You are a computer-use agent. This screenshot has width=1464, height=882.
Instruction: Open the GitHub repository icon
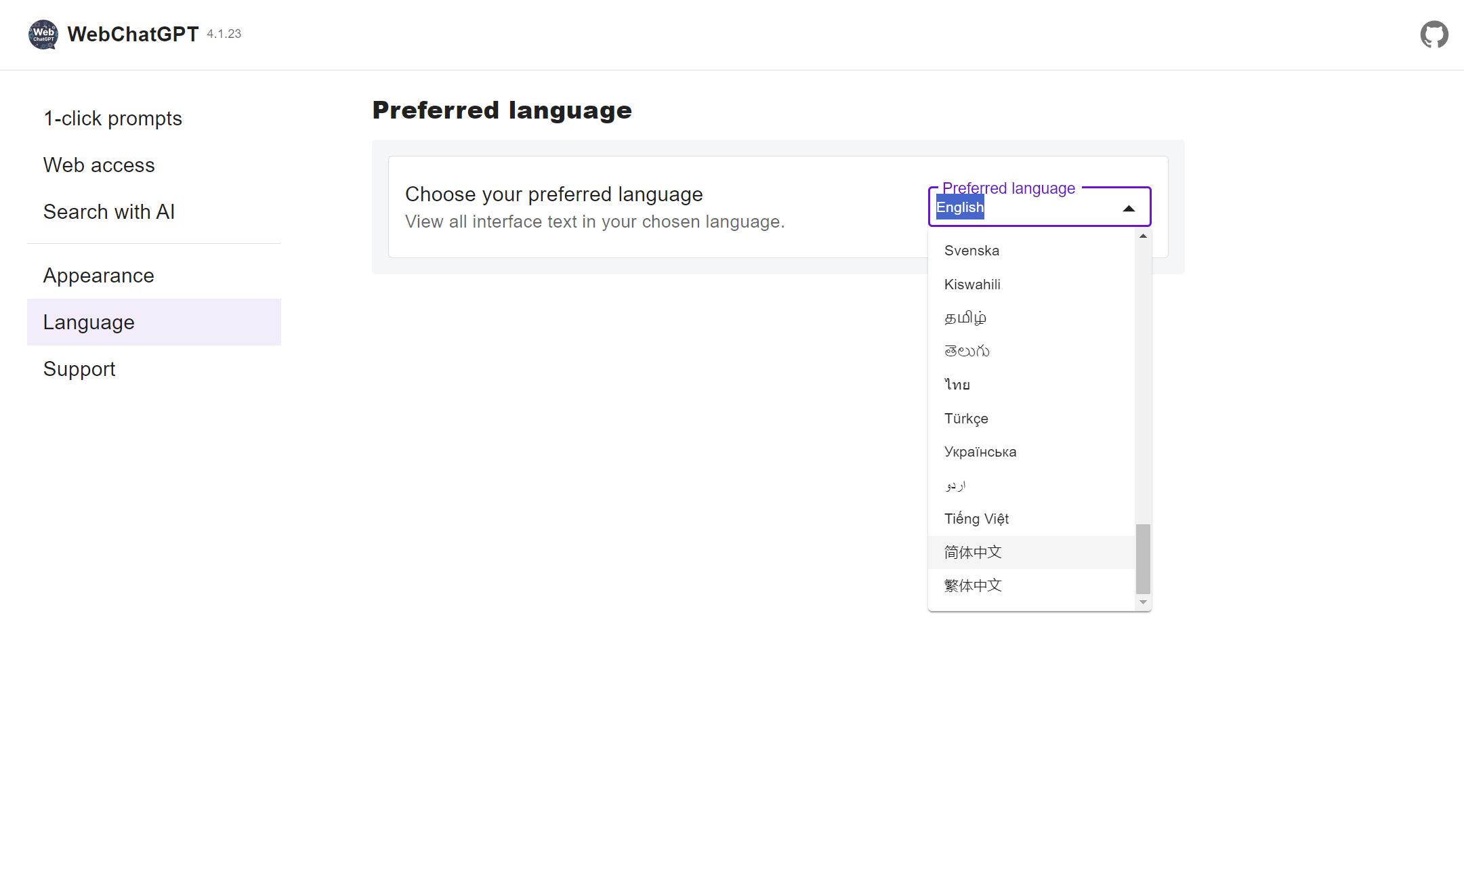point(1434,35)
